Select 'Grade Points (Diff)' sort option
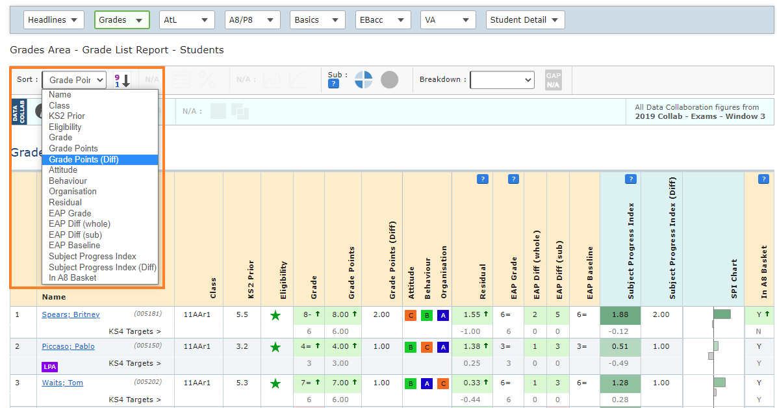The height and width of the screenshot is (408, 777). 84,159
